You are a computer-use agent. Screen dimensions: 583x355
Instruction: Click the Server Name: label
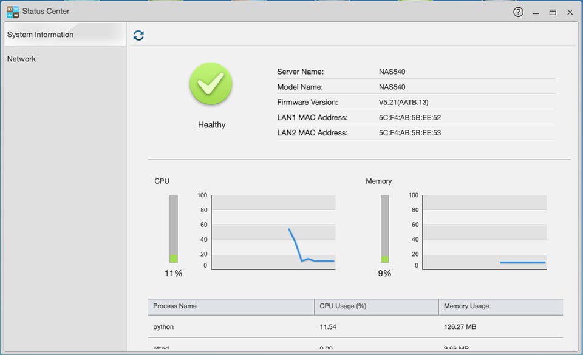300,72
